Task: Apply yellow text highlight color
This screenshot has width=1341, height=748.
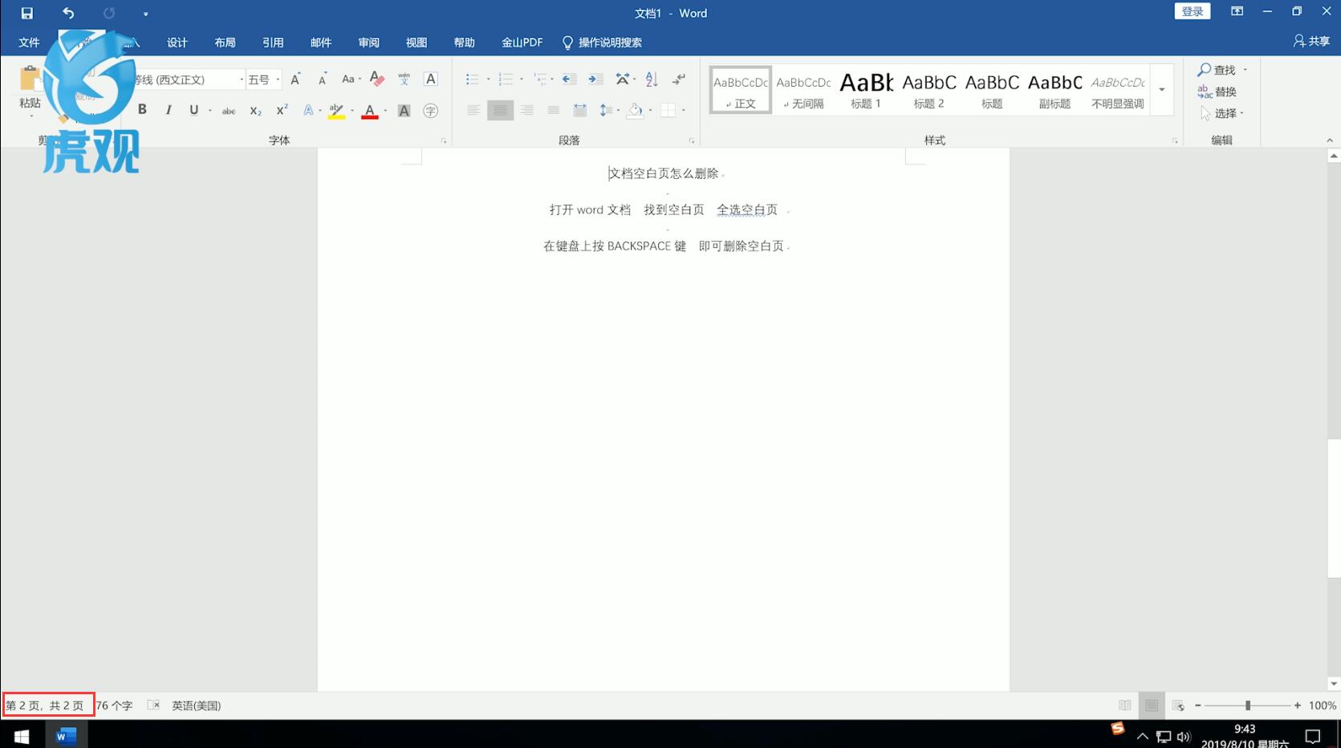Action: 336,111
